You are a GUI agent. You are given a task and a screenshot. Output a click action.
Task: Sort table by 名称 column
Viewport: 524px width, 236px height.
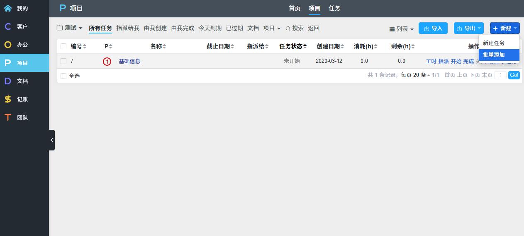158,46
